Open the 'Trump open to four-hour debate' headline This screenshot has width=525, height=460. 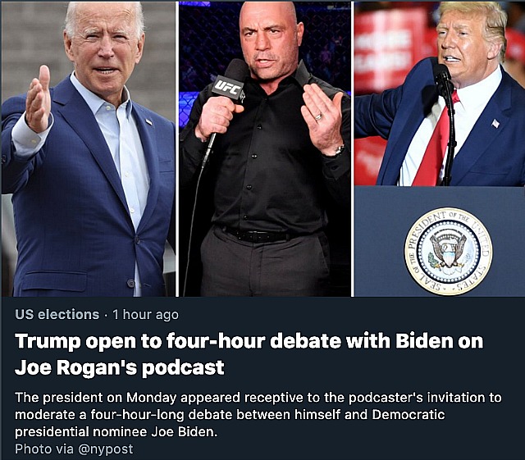[249, 341]
